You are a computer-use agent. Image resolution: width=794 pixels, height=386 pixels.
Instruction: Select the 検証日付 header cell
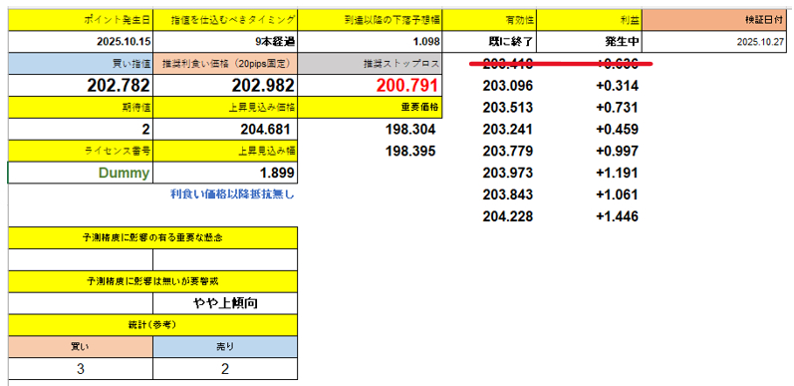[714, 20]
